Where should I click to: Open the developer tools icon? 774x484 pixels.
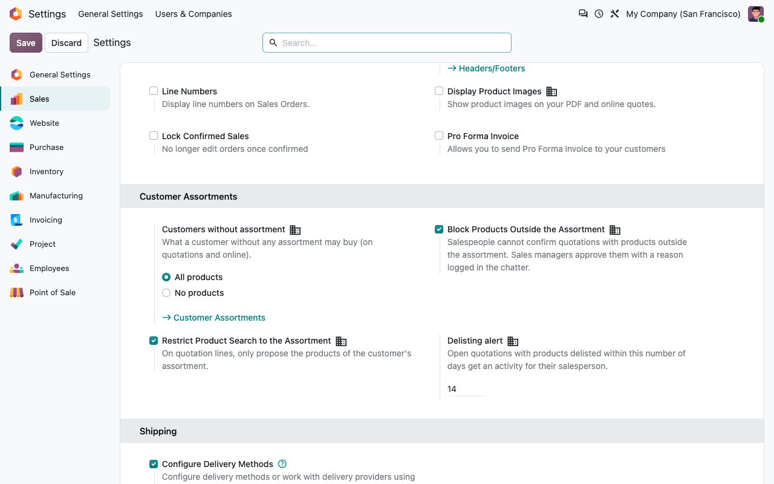pos(614,13)
